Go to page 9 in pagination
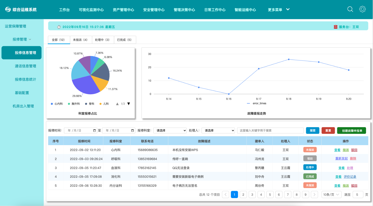Screen dimensions: 373x206 pos(305,194)
